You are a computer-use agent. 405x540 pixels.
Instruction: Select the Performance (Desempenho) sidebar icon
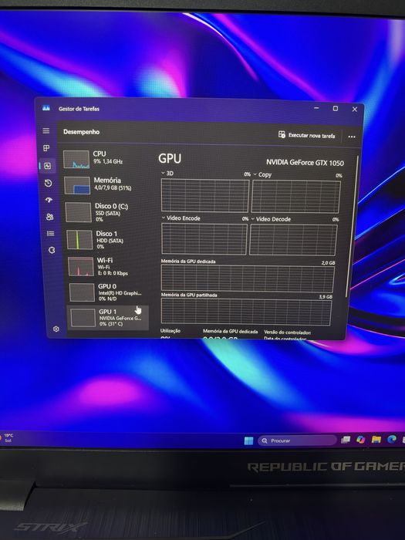coord(48,166)
